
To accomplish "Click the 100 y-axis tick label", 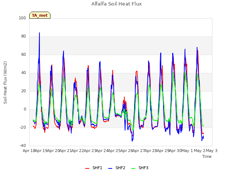I will (22, 18).
